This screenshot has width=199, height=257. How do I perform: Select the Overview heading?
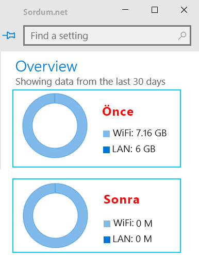[x=46, y=66]
